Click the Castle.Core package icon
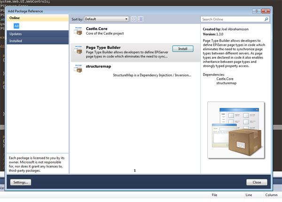Viewport: 282px width, 202px height. tap(78, 31)
